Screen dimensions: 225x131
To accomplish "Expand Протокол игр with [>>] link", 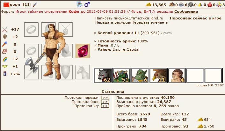I will coord(105,106).
